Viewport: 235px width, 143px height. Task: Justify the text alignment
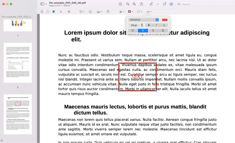(x=163, y=30)
